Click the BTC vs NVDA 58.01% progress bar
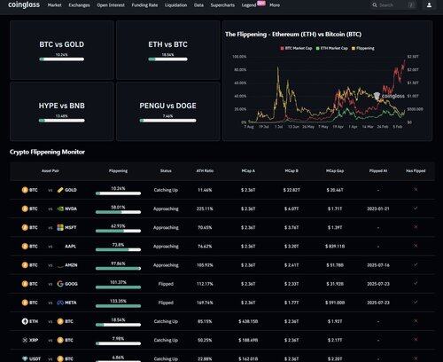The height and width of the screenshot is (362, 443). pyautogui.click(x=118, y=212)
